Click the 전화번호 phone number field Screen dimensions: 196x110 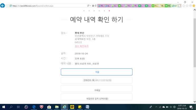click(97, 80)
